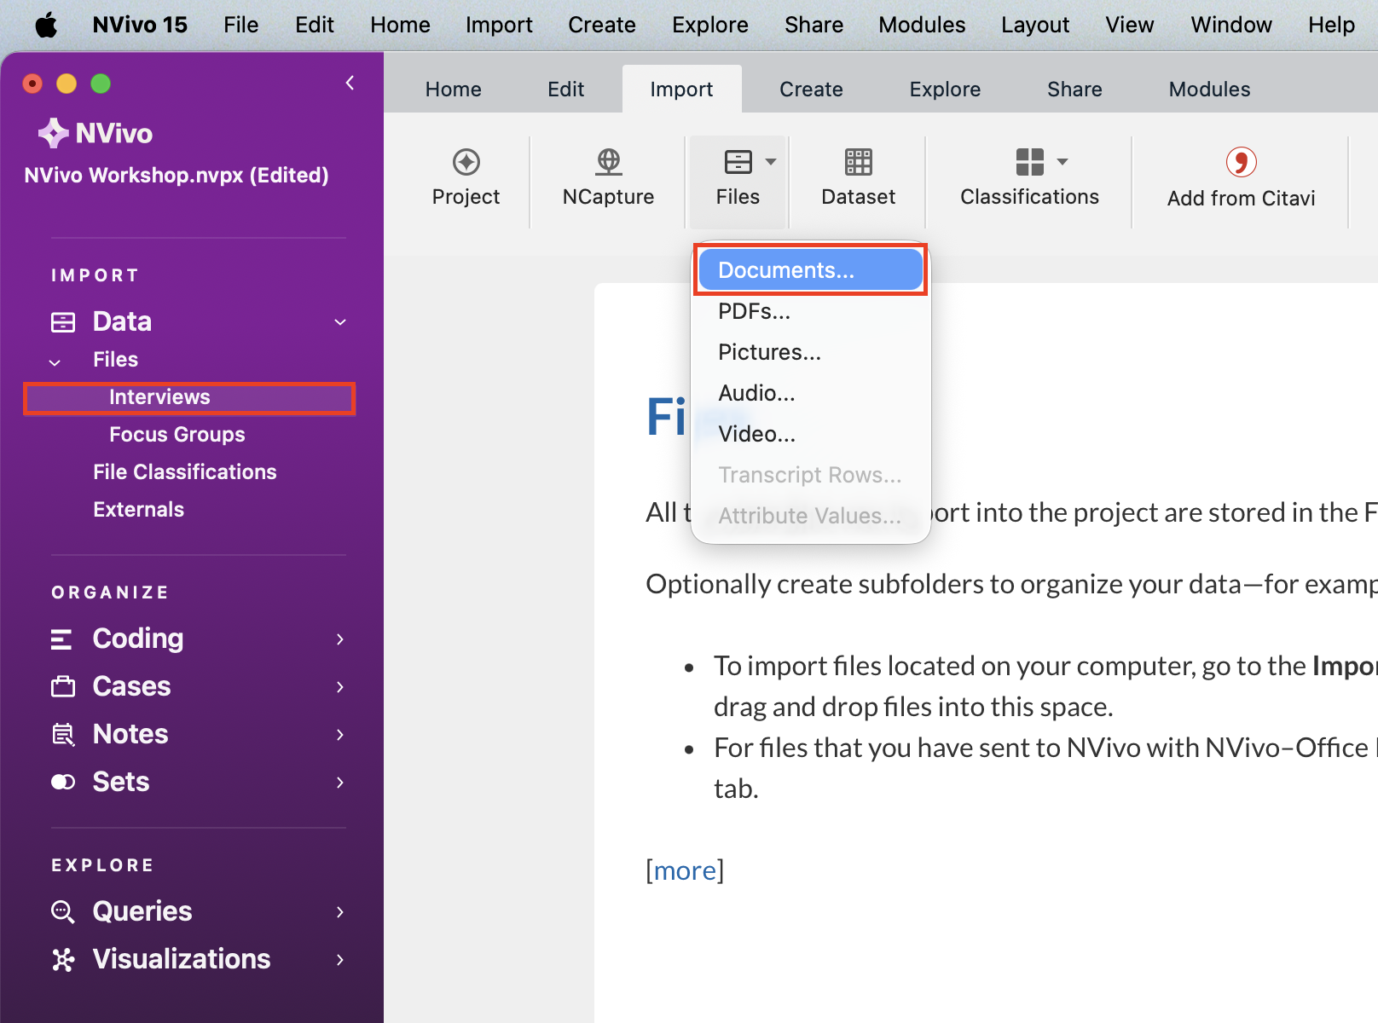
Task: Click the NVivo logo in sidebar
Action: click(96, 133)
